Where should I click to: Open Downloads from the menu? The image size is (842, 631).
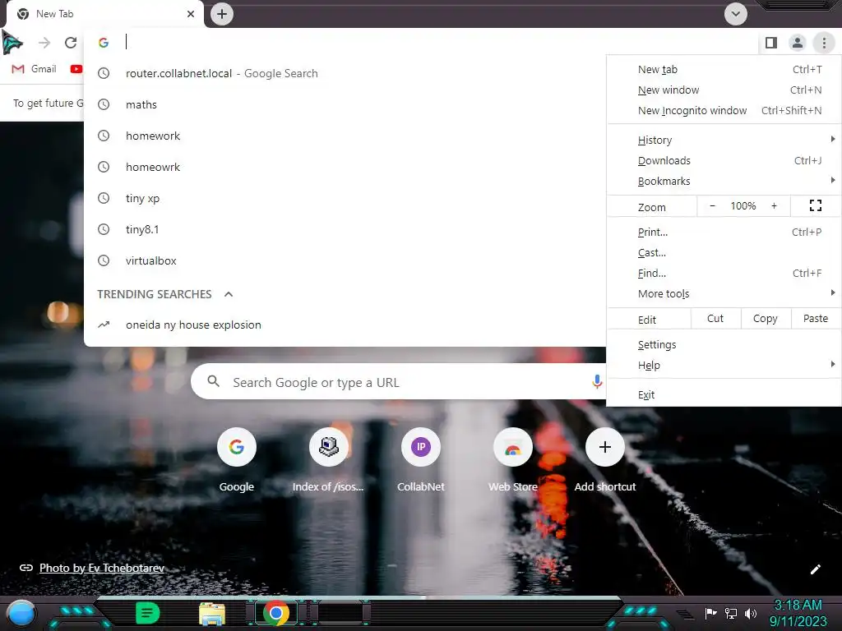coord(724,160)
